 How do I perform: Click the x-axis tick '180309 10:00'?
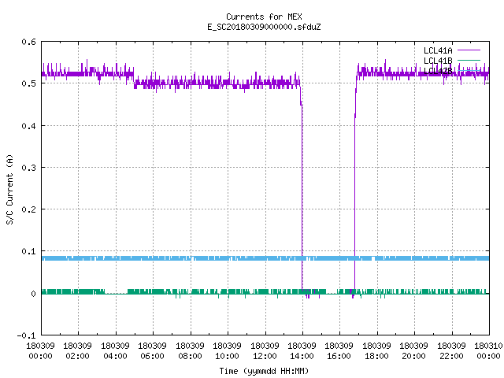click(227, 351)
